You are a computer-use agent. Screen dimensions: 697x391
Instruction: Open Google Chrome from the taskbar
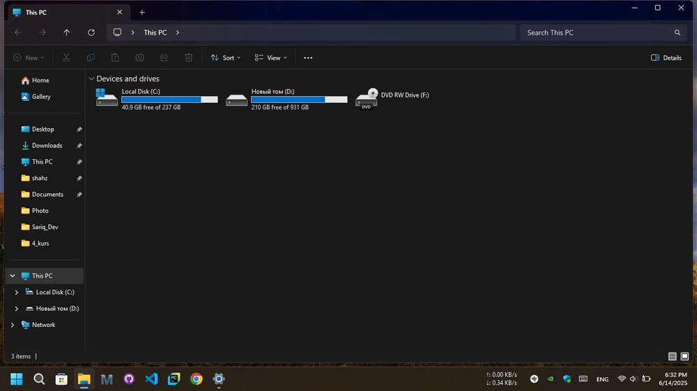(x=196, y=379)
